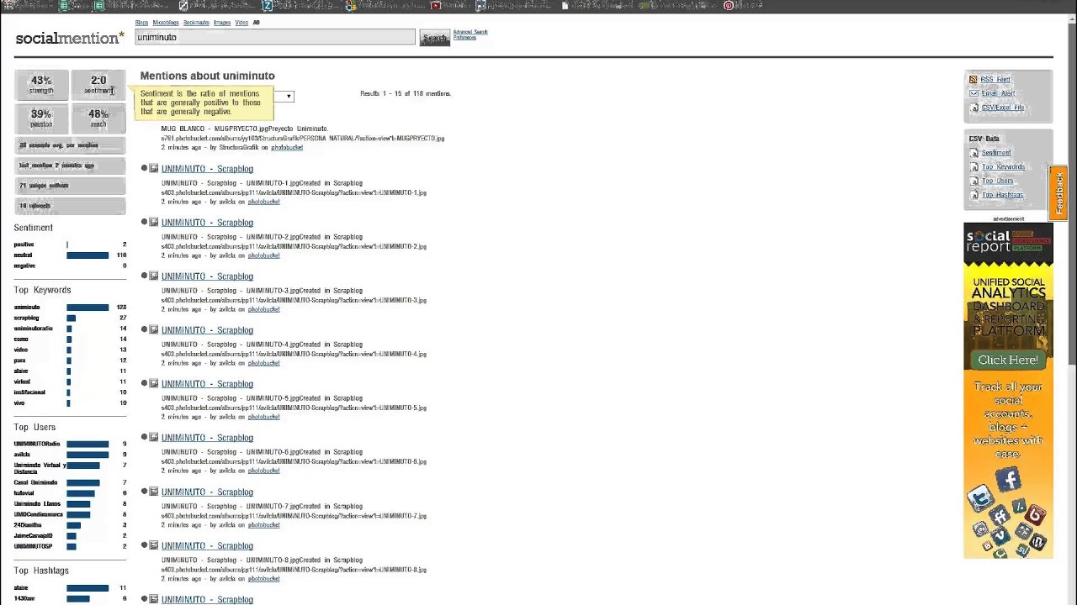Viewport: 1077px width, 605px height.
Task: Open the Scrapblog title link above UNIMINUTO-2.jpg
Action: 207,223
